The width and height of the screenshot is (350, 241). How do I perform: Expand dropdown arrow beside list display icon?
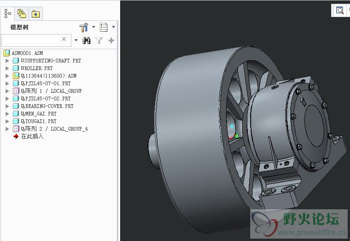114,27
